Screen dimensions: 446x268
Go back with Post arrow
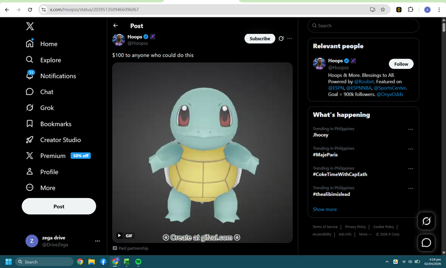pos(115,26)
